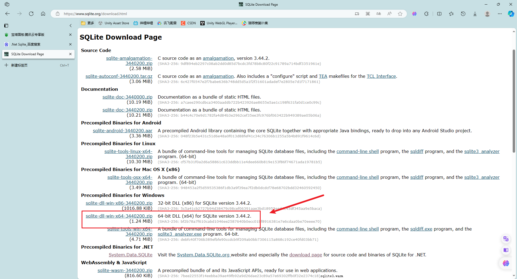Open the 更多 bookmarks folder
Image resolution: width=517 pixels, height=279 pixels.
click(88, 23)
